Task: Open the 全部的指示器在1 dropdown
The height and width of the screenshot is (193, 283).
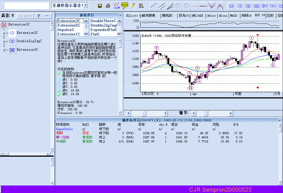Action: pyautogui.click(x=85, y=5)
